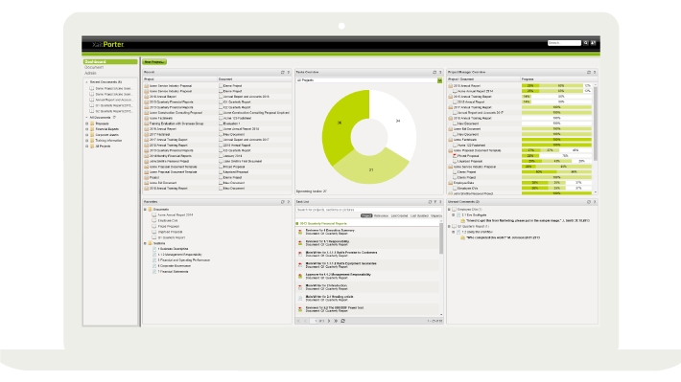Go to previous page in Task List
The image size is (681, 382).
305,321
